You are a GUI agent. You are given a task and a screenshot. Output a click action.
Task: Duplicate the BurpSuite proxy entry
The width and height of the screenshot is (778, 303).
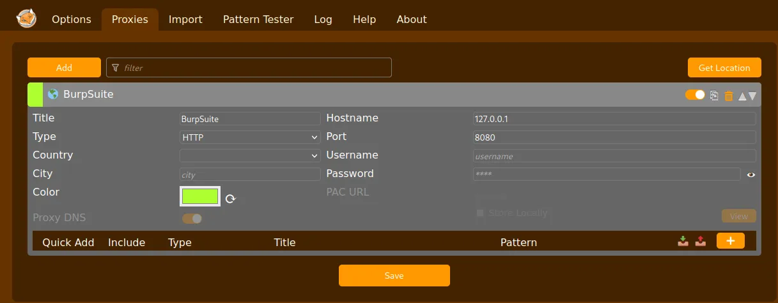tap(715, 95)
